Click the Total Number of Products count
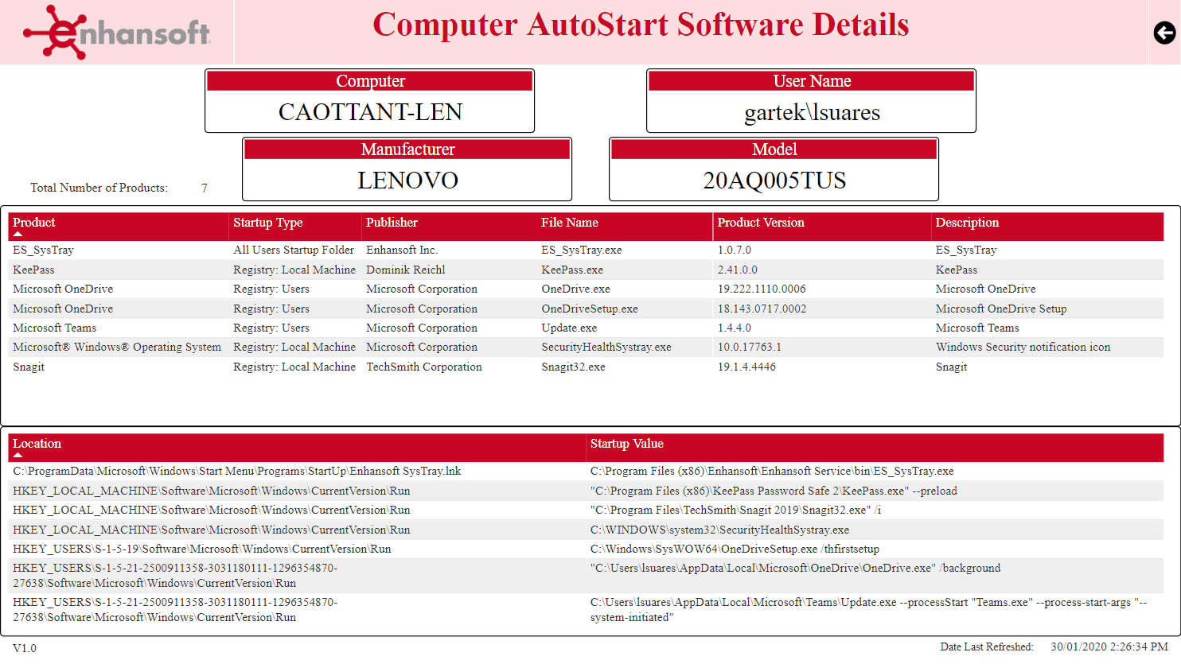Viewport: 1181px width, 664px height. pyautogui.click(x=204, y=188)
